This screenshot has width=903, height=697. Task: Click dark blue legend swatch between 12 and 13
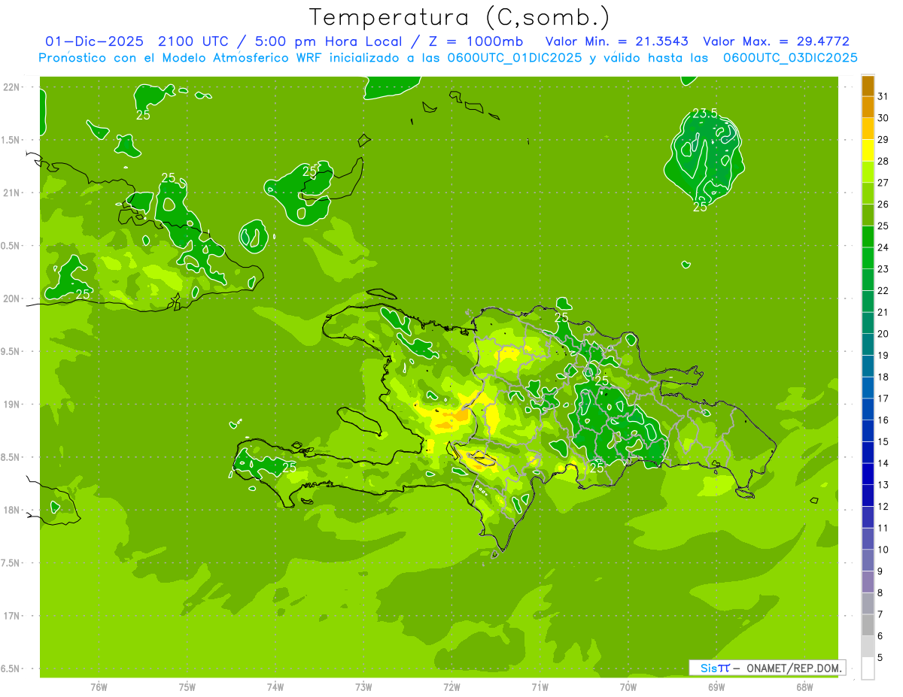[868, 495]
